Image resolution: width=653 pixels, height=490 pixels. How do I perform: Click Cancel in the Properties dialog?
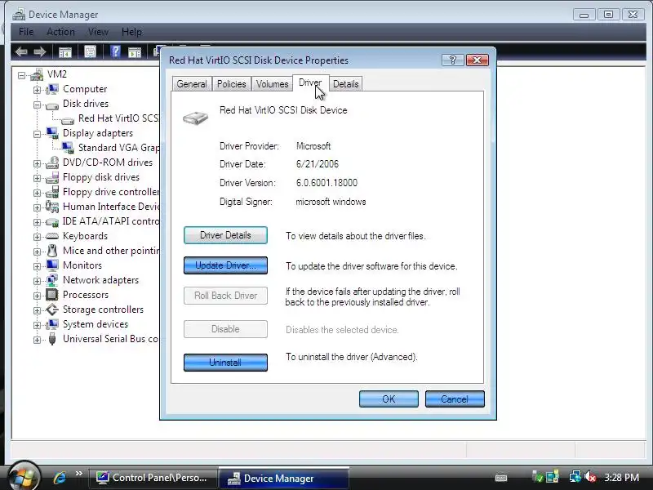click(x=455, y=399)
